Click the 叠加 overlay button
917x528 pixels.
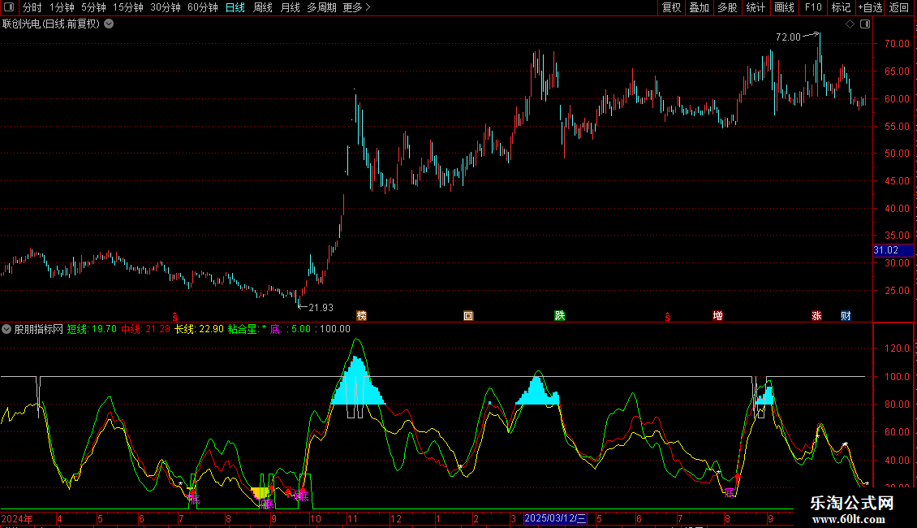699,7
